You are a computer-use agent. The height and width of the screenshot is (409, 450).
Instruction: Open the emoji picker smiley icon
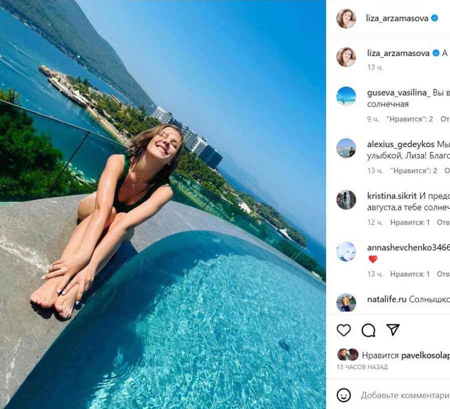[343, 395]
